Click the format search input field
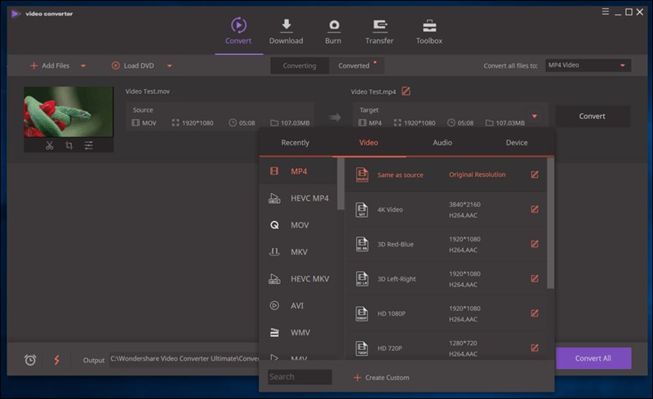653x399 pixels. pyautogui.click(x=300, y=377)
